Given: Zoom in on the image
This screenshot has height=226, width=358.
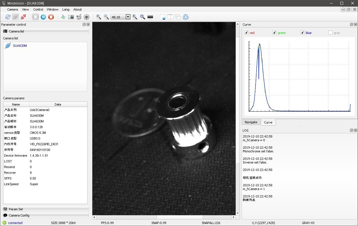Looking at the screenshot, I should (99, 17).
